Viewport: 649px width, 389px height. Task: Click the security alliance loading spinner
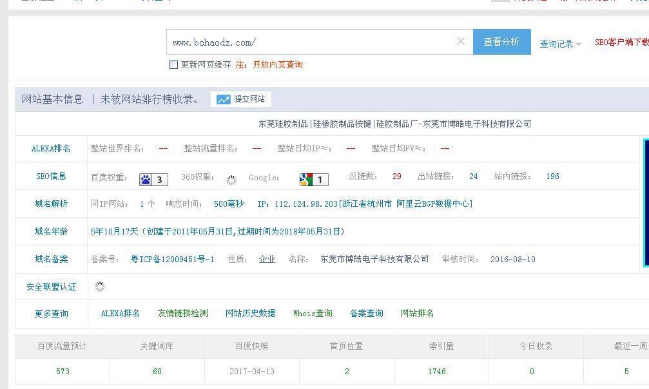100,287
